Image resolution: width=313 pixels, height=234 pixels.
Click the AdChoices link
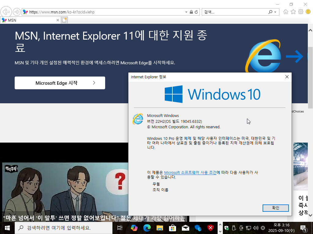(x=298, y=112)
